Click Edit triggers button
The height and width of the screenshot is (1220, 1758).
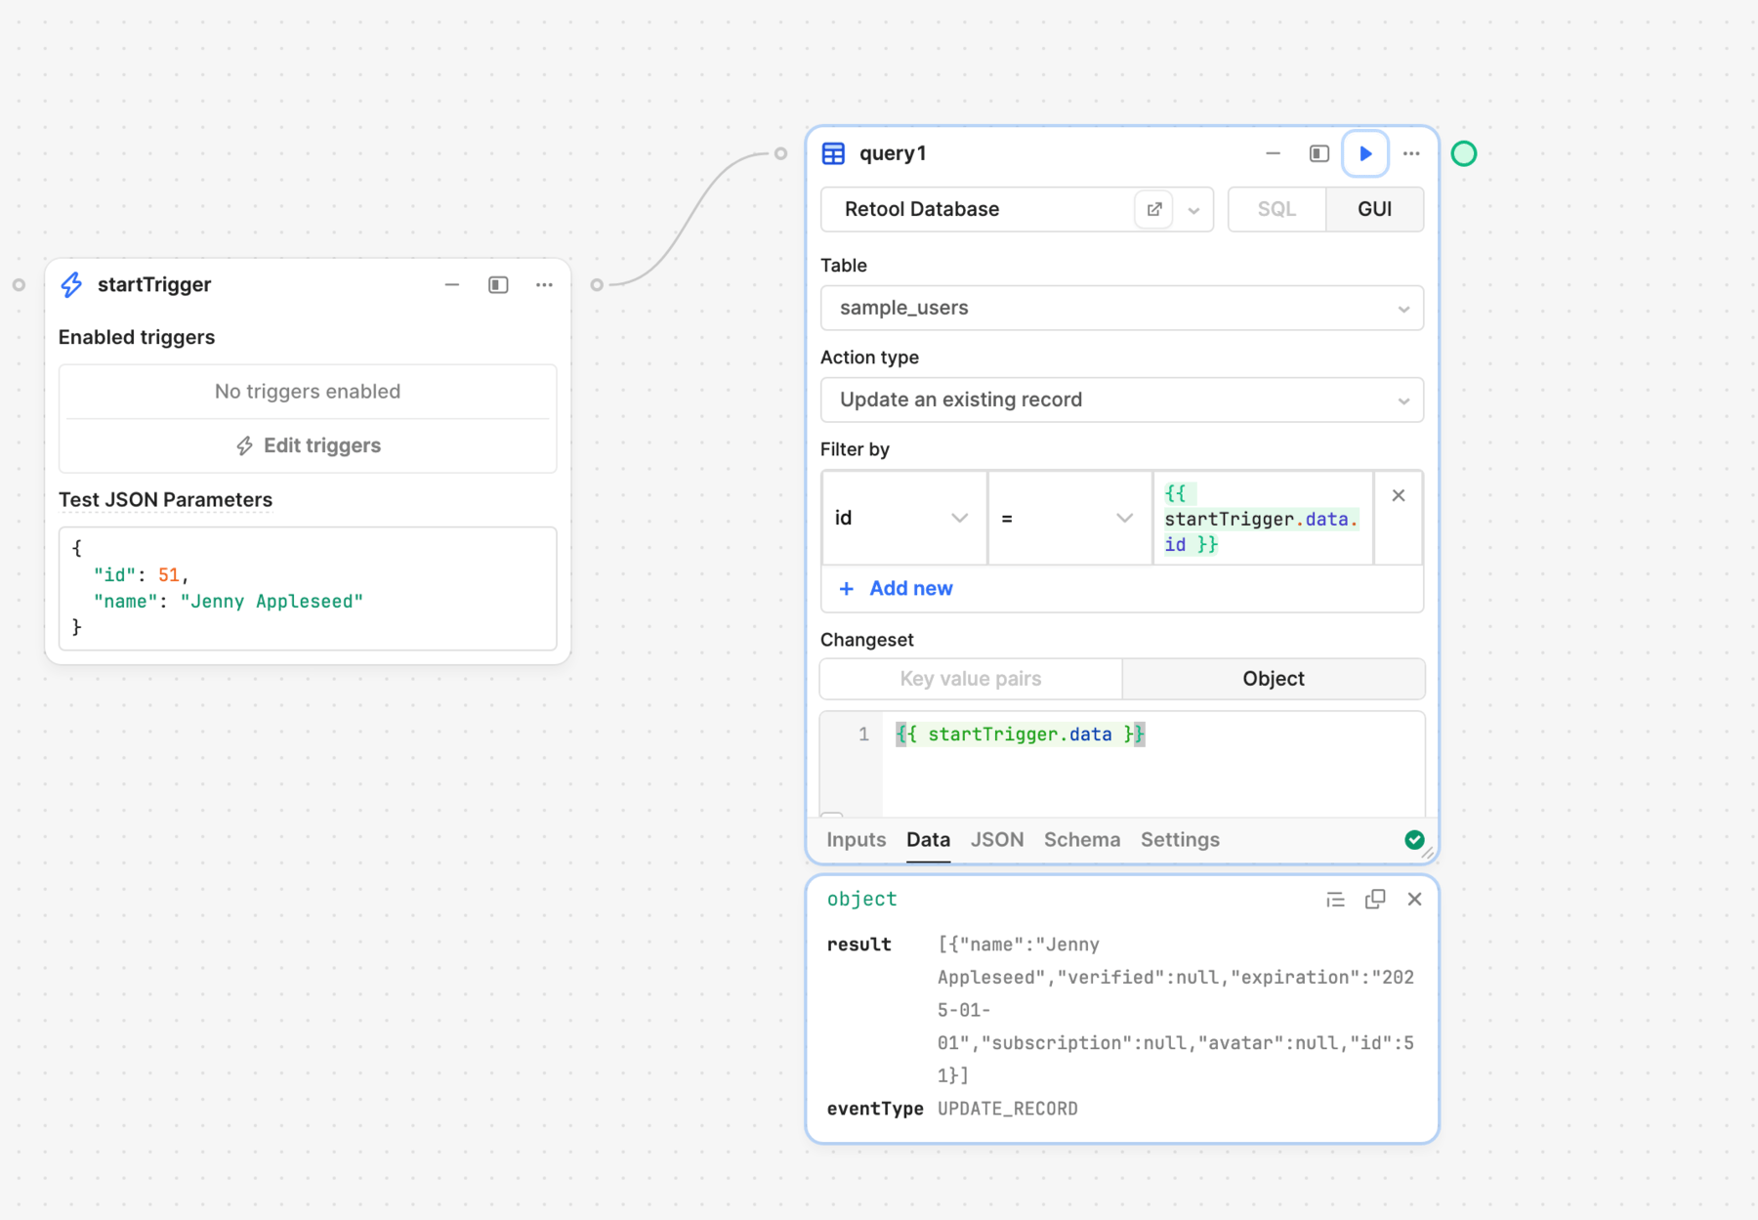[x=308, y=445]
